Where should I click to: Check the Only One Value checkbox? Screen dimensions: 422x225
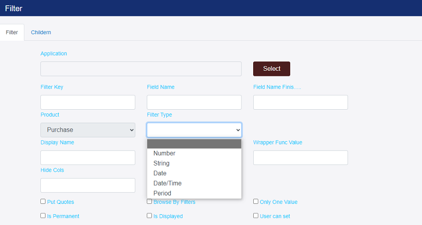(256, 201)
